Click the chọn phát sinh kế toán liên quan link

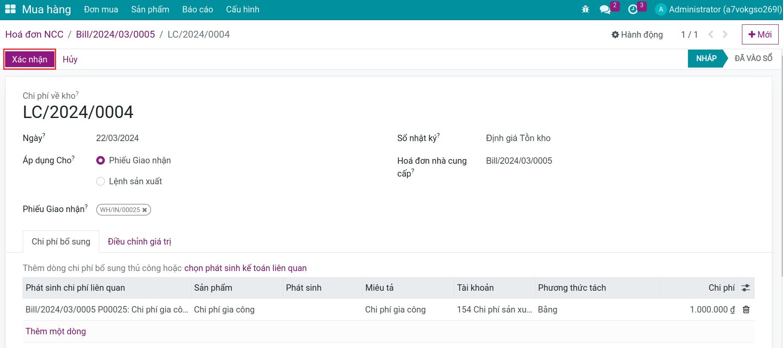[246, 268]
